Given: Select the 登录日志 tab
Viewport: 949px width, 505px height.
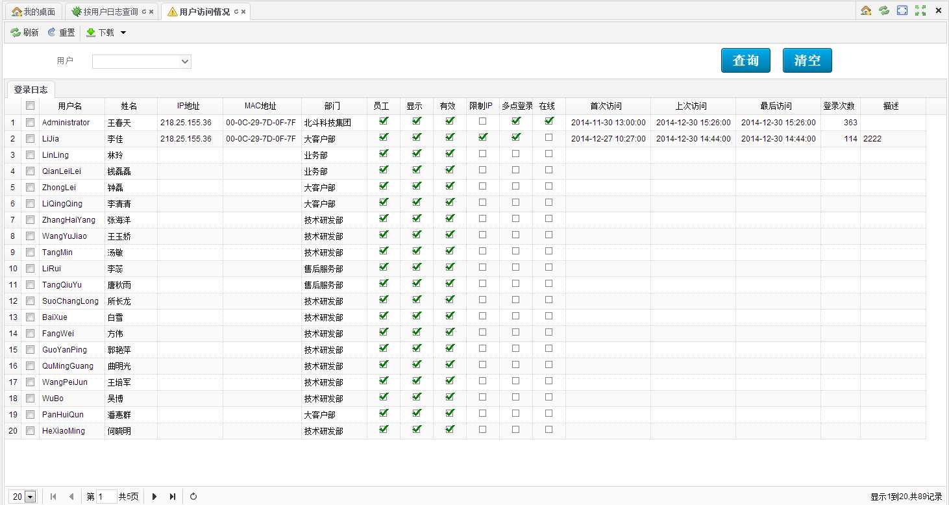Looking at the screenshot, I should pyautogui.click(x=31, y=90).
